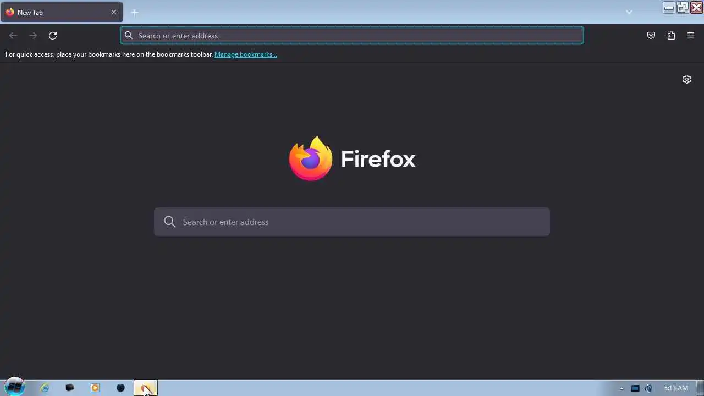
Task: Open the black box taskbar icon
Action: tap(70, 388)
